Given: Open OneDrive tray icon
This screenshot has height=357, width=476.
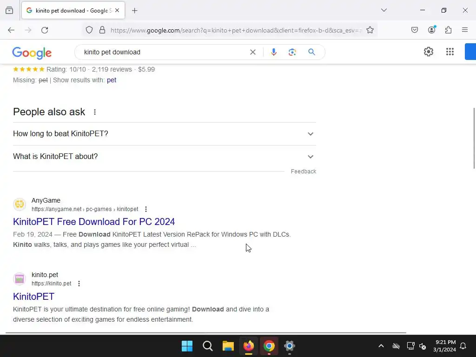Looking at the screenshot, I should click(396, 346).
